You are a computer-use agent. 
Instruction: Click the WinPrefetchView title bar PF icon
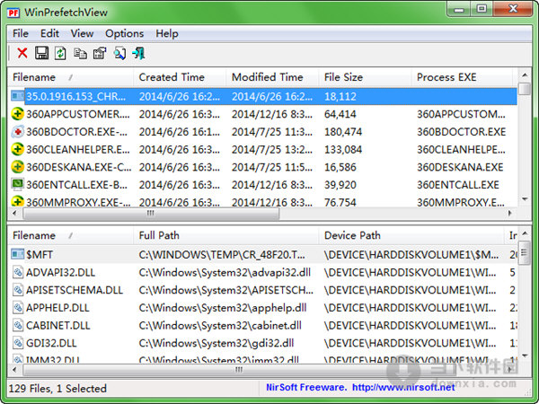pos(13,13)
